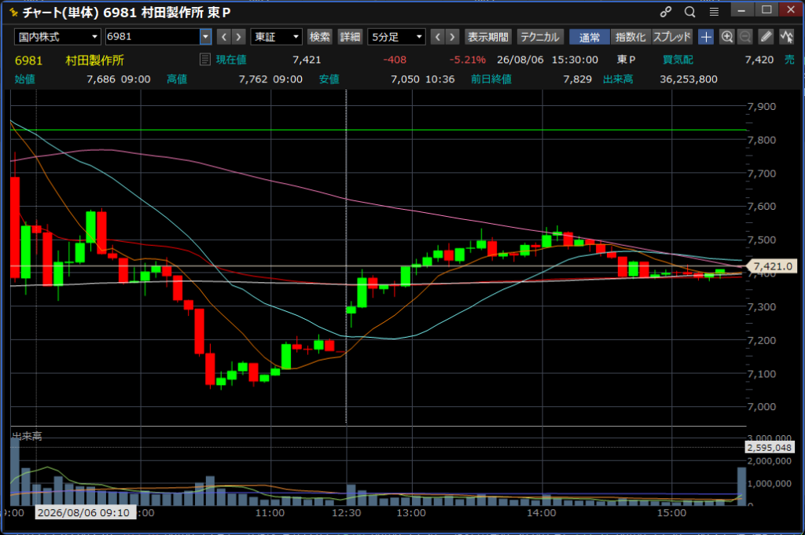This screenshot has width=805, height=535.
Task: Click the 高値 high price label
Action: [177, 79]
